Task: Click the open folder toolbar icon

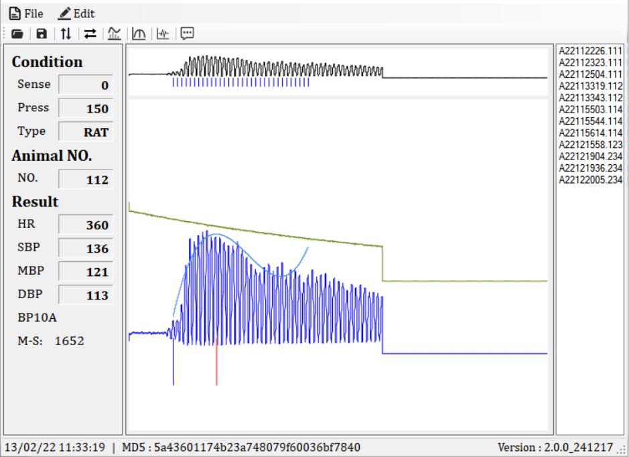Action: pos(17,34)
